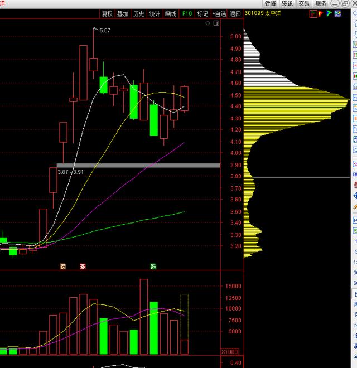Click the grid panel icon at top right
This screenshot has width=357, height=368.
(x=337, y=13)
